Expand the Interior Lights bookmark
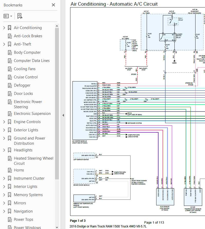 [4, 187]
